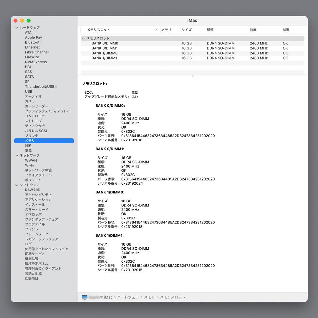Click the iMac computer icon in path bar

(x=85, y=297)
